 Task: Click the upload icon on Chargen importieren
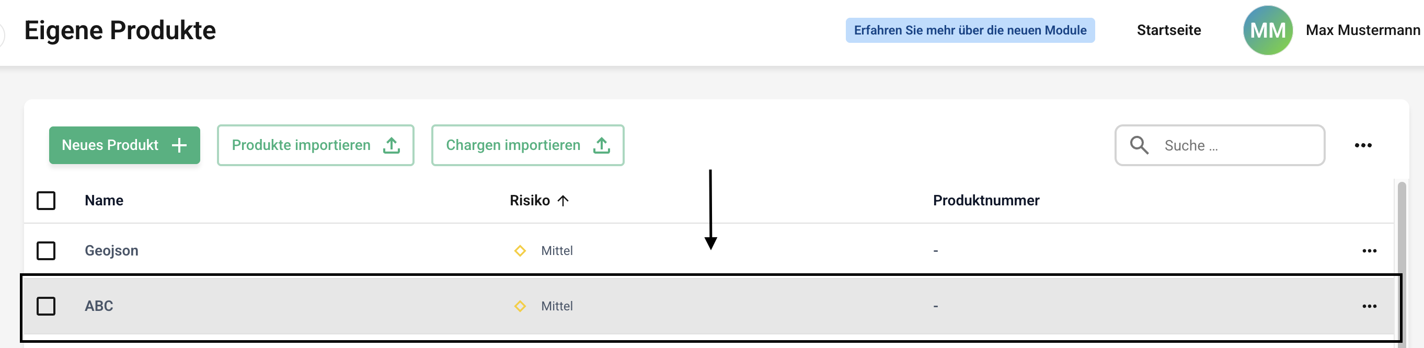click(x=602, y=145)
